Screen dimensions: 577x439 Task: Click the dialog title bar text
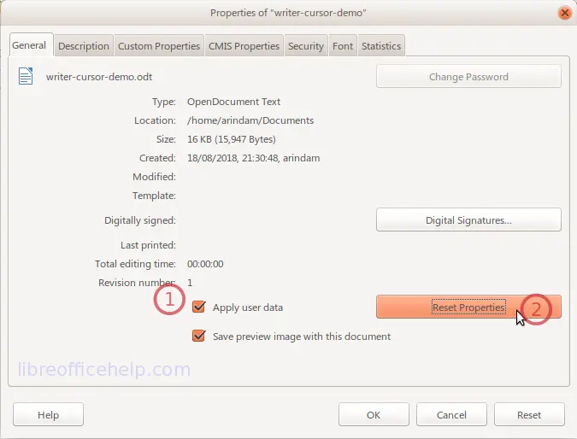pyautogui.click(x=288, y=13)
